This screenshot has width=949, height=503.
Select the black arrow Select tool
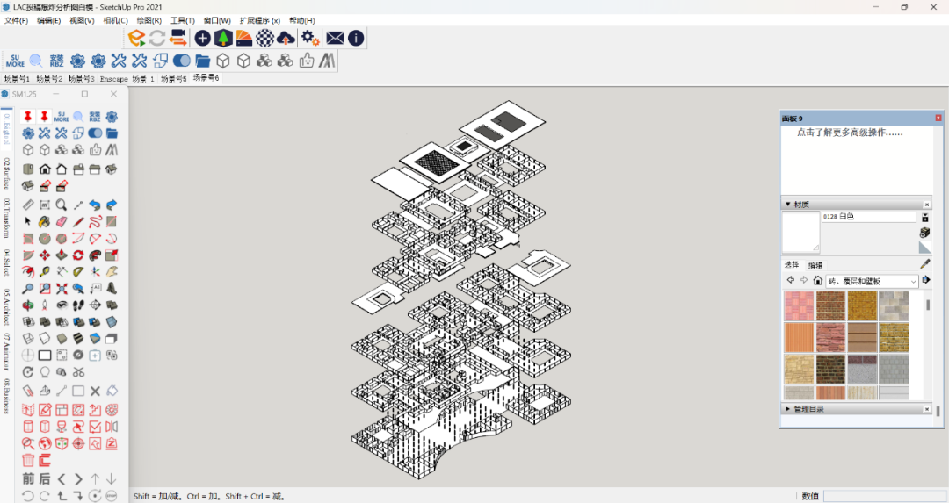click(x=28, y=222)
